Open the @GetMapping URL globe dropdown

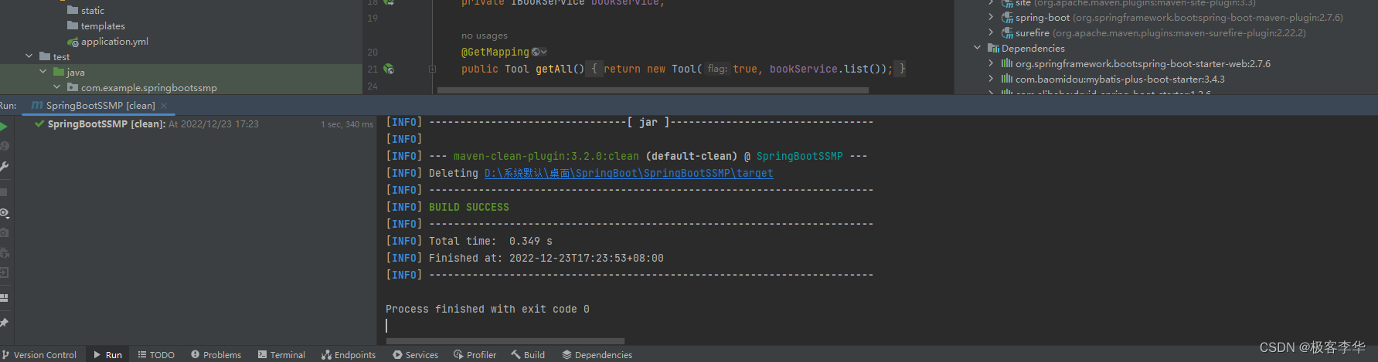(x=539, y=52)
